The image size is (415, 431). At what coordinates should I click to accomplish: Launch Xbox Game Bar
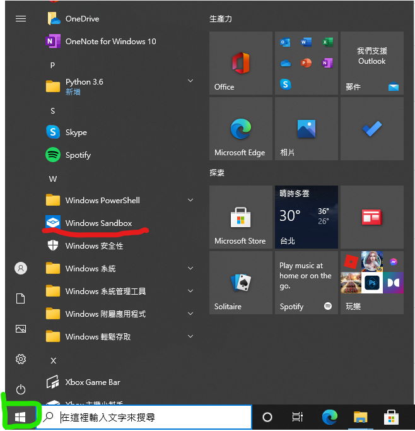click(x=118, y=382)
